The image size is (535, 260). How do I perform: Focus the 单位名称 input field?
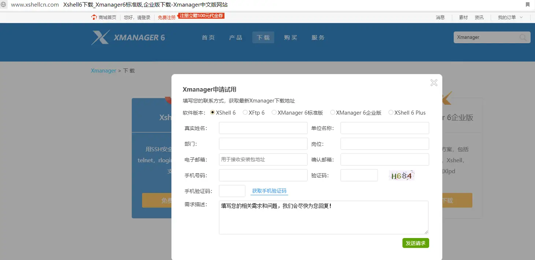pos(385,128)
